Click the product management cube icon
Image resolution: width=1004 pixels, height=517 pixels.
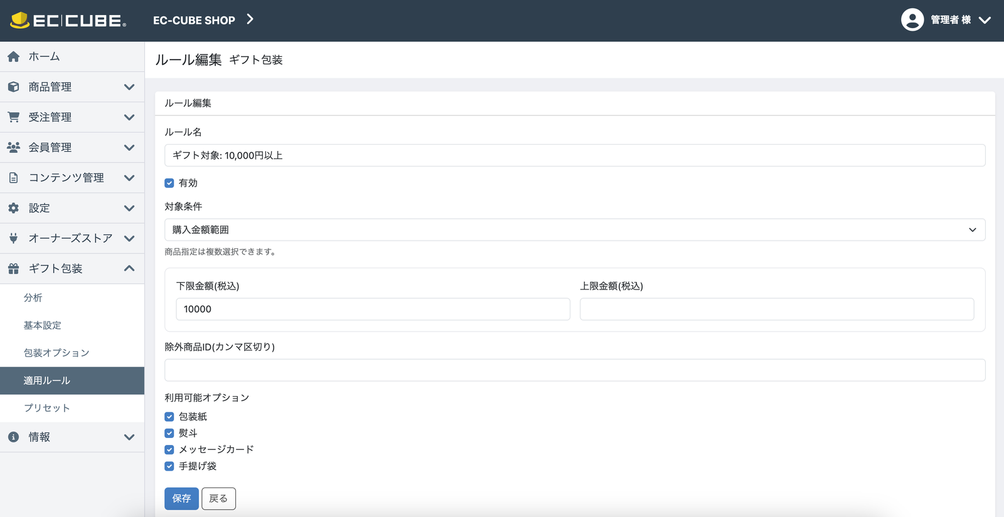(13, 87)
